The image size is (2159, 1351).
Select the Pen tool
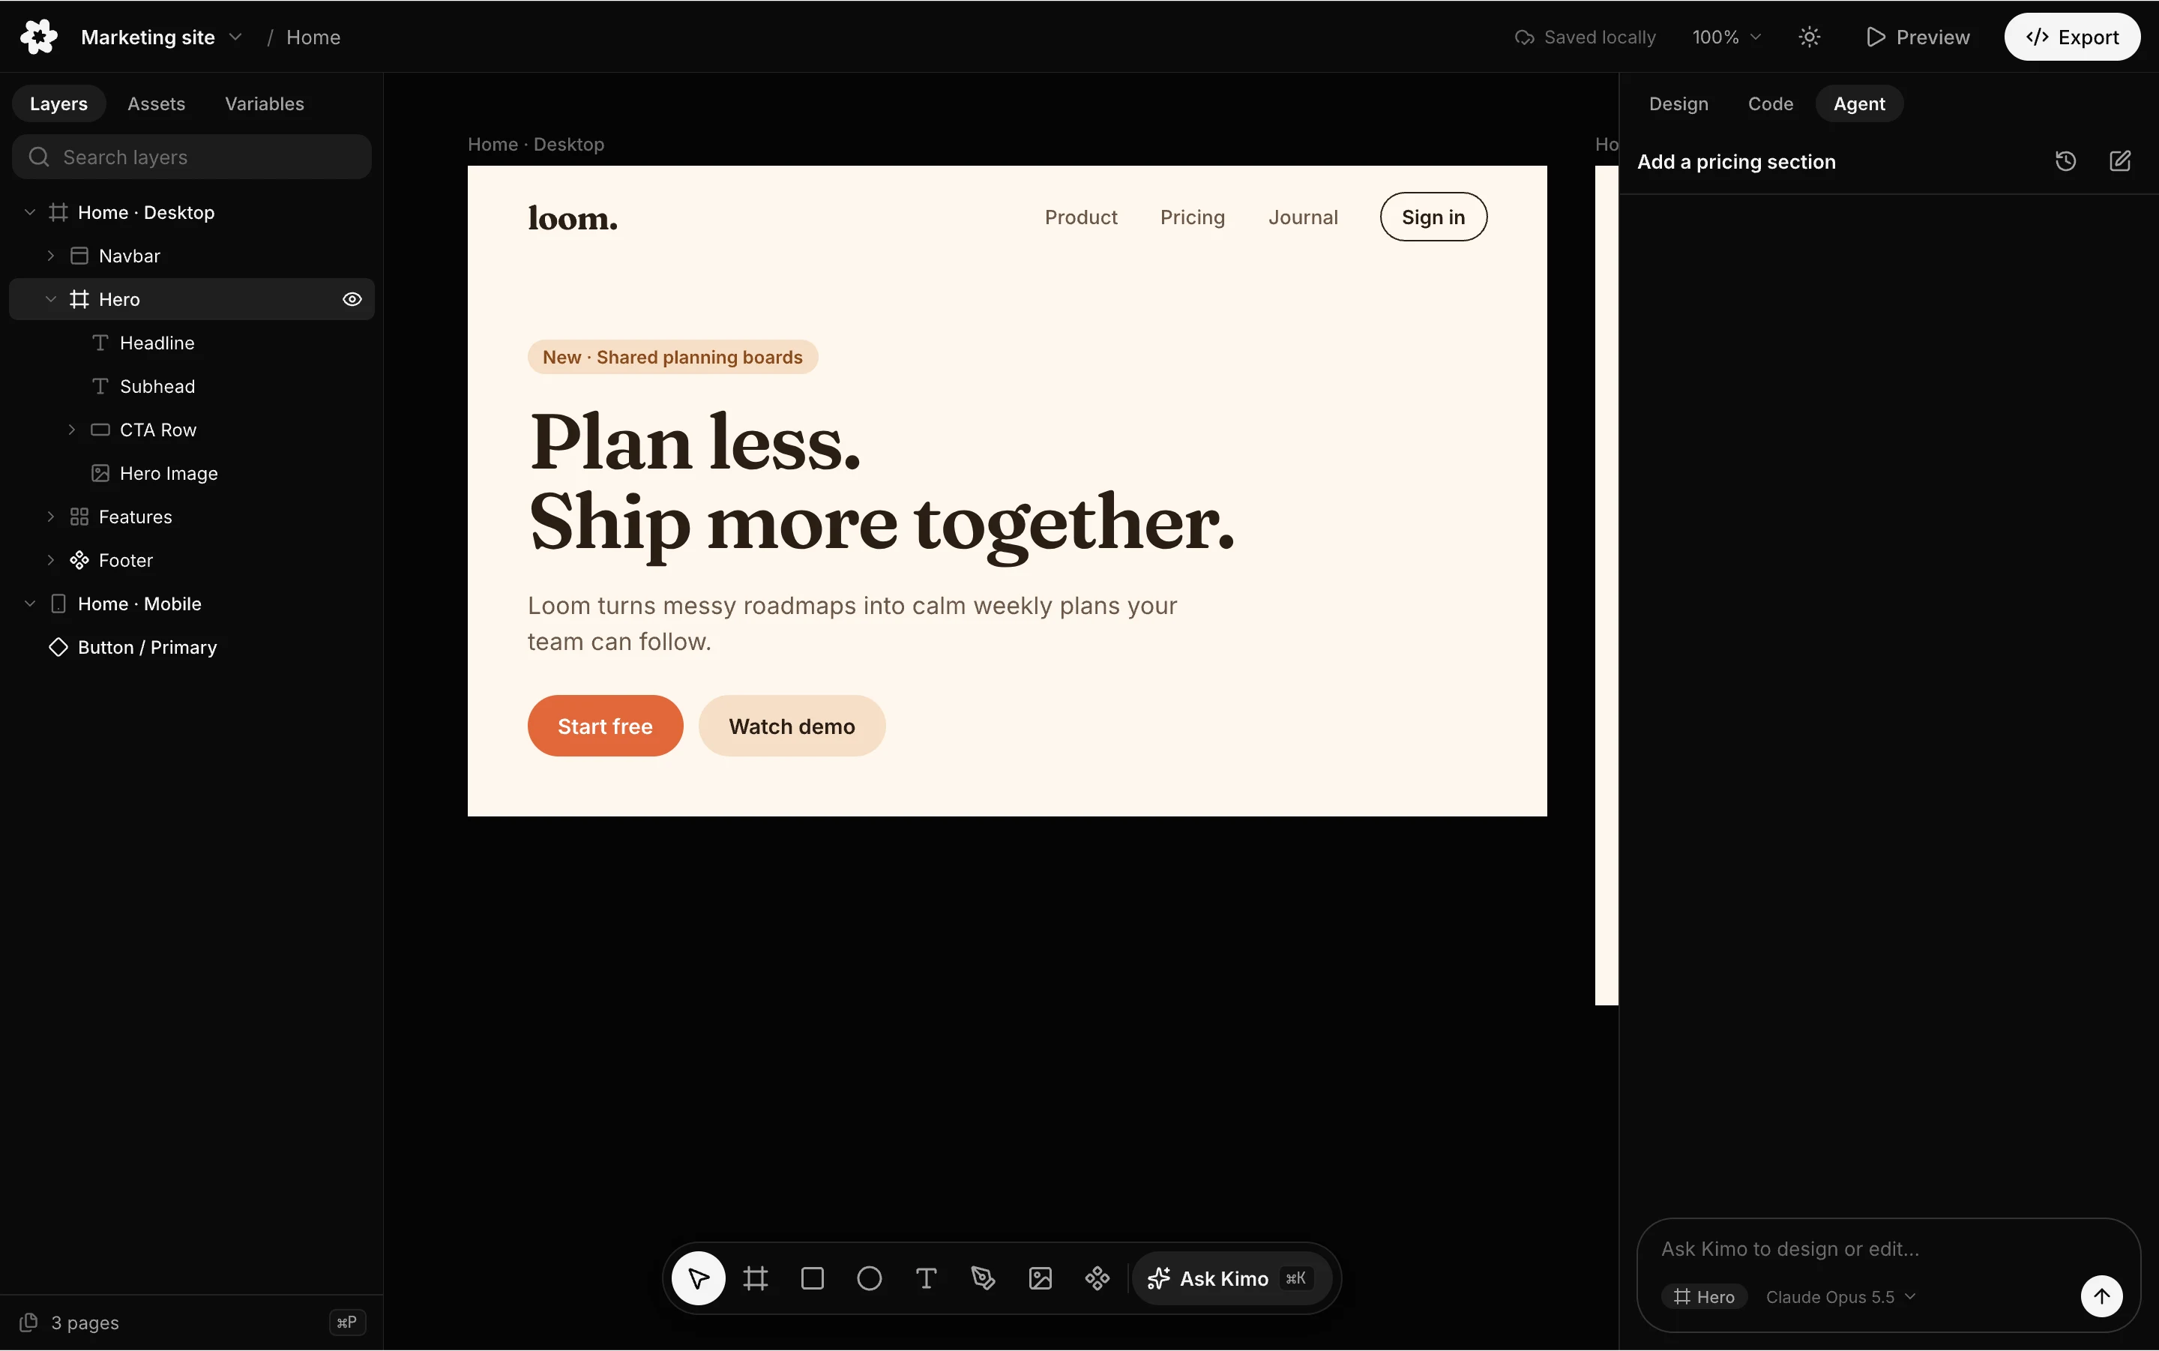[x=983, y=1278]
